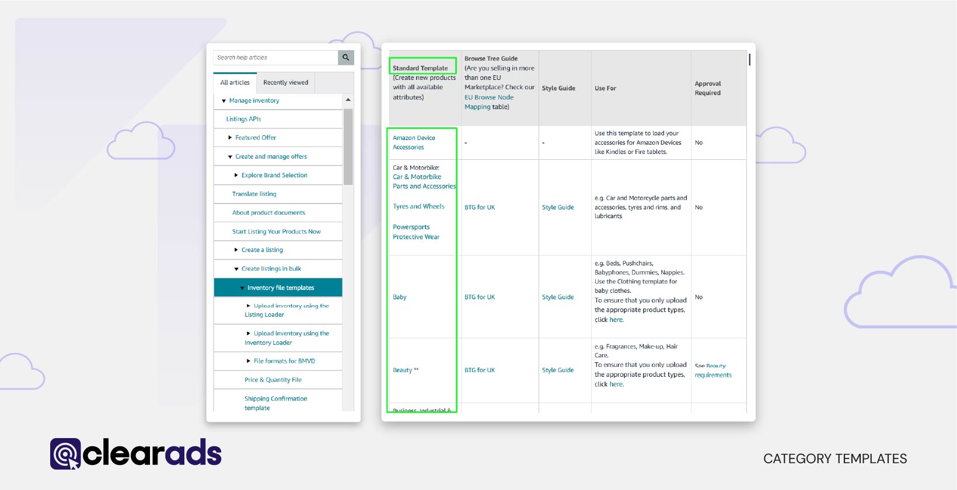Click the Search help articles field
957x490 pixels.
click(275, 58)
